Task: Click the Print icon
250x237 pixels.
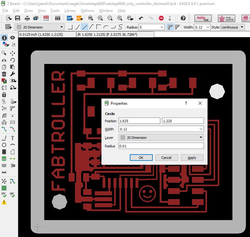Action: pyautogui.click(x=27, y=18)
